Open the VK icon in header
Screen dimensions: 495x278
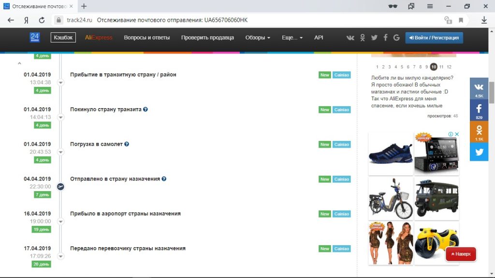point(350,38)
